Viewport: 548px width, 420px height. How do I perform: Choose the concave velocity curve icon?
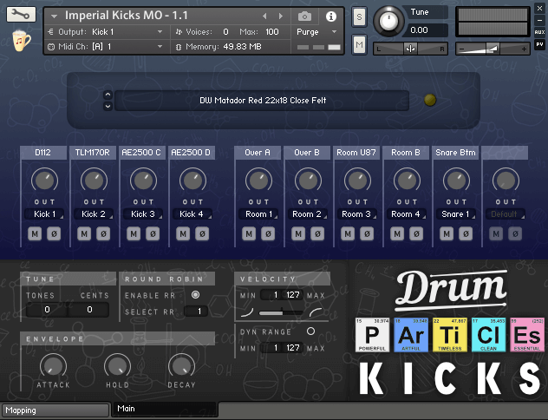(247, 312)
